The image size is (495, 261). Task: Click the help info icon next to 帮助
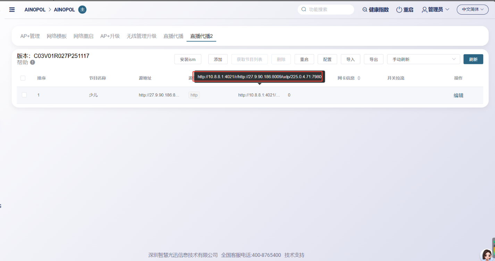32,62
